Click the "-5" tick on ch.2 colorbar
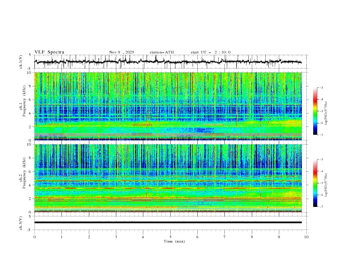The width and height of the screenshot is (345, 266). coord(321,183)
